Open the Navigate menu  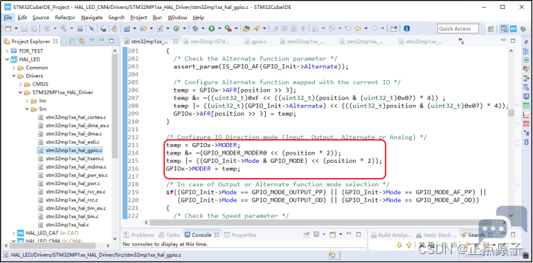click(92, 18)
